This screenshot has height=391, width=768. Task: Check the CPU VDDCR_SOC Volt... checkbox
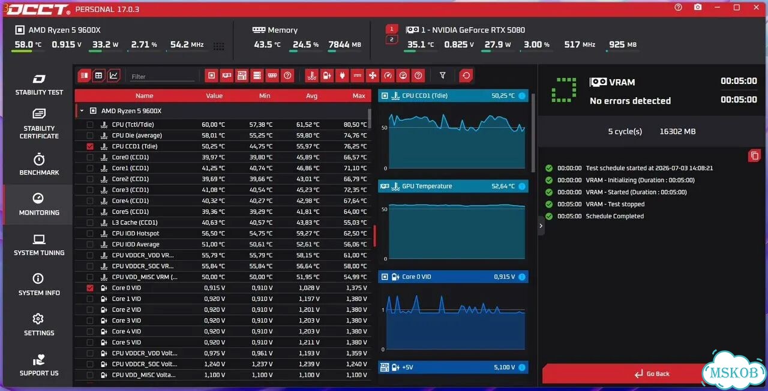(x=90, y=364)
